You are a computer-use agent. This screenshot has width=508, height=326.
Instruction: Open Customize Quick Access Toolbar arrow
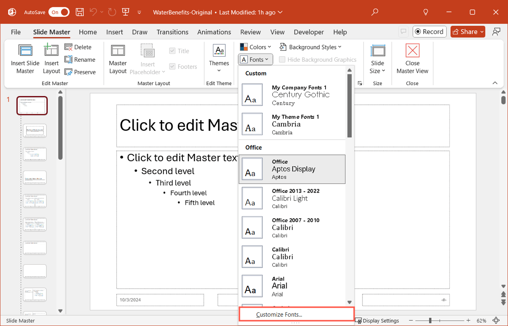[139, 13]
